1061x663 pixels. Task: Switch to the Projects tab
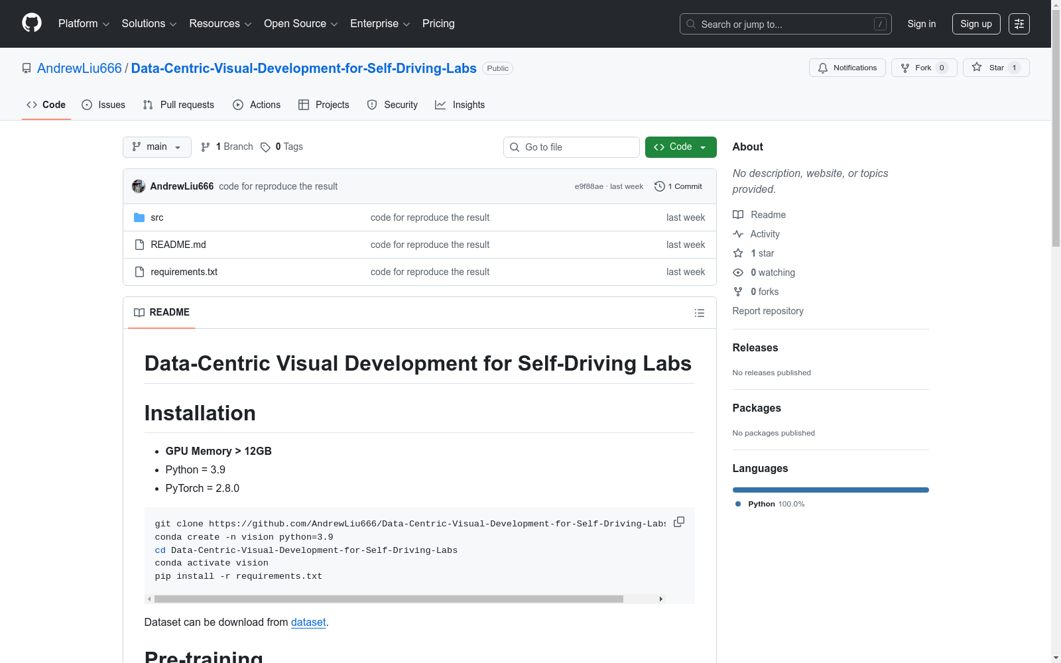(x=324, y=105)
